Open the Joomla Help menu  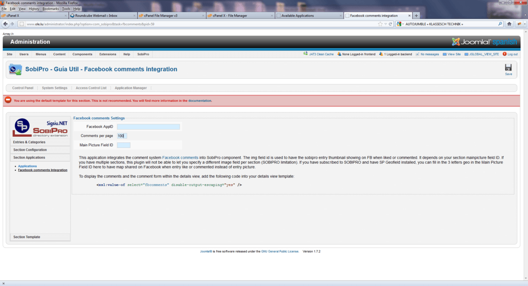127,54
